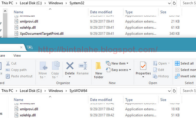196x118 pixels.
Task: Click 18 KB size of xmlprovi.dll
Action: [x=175, y=109]
